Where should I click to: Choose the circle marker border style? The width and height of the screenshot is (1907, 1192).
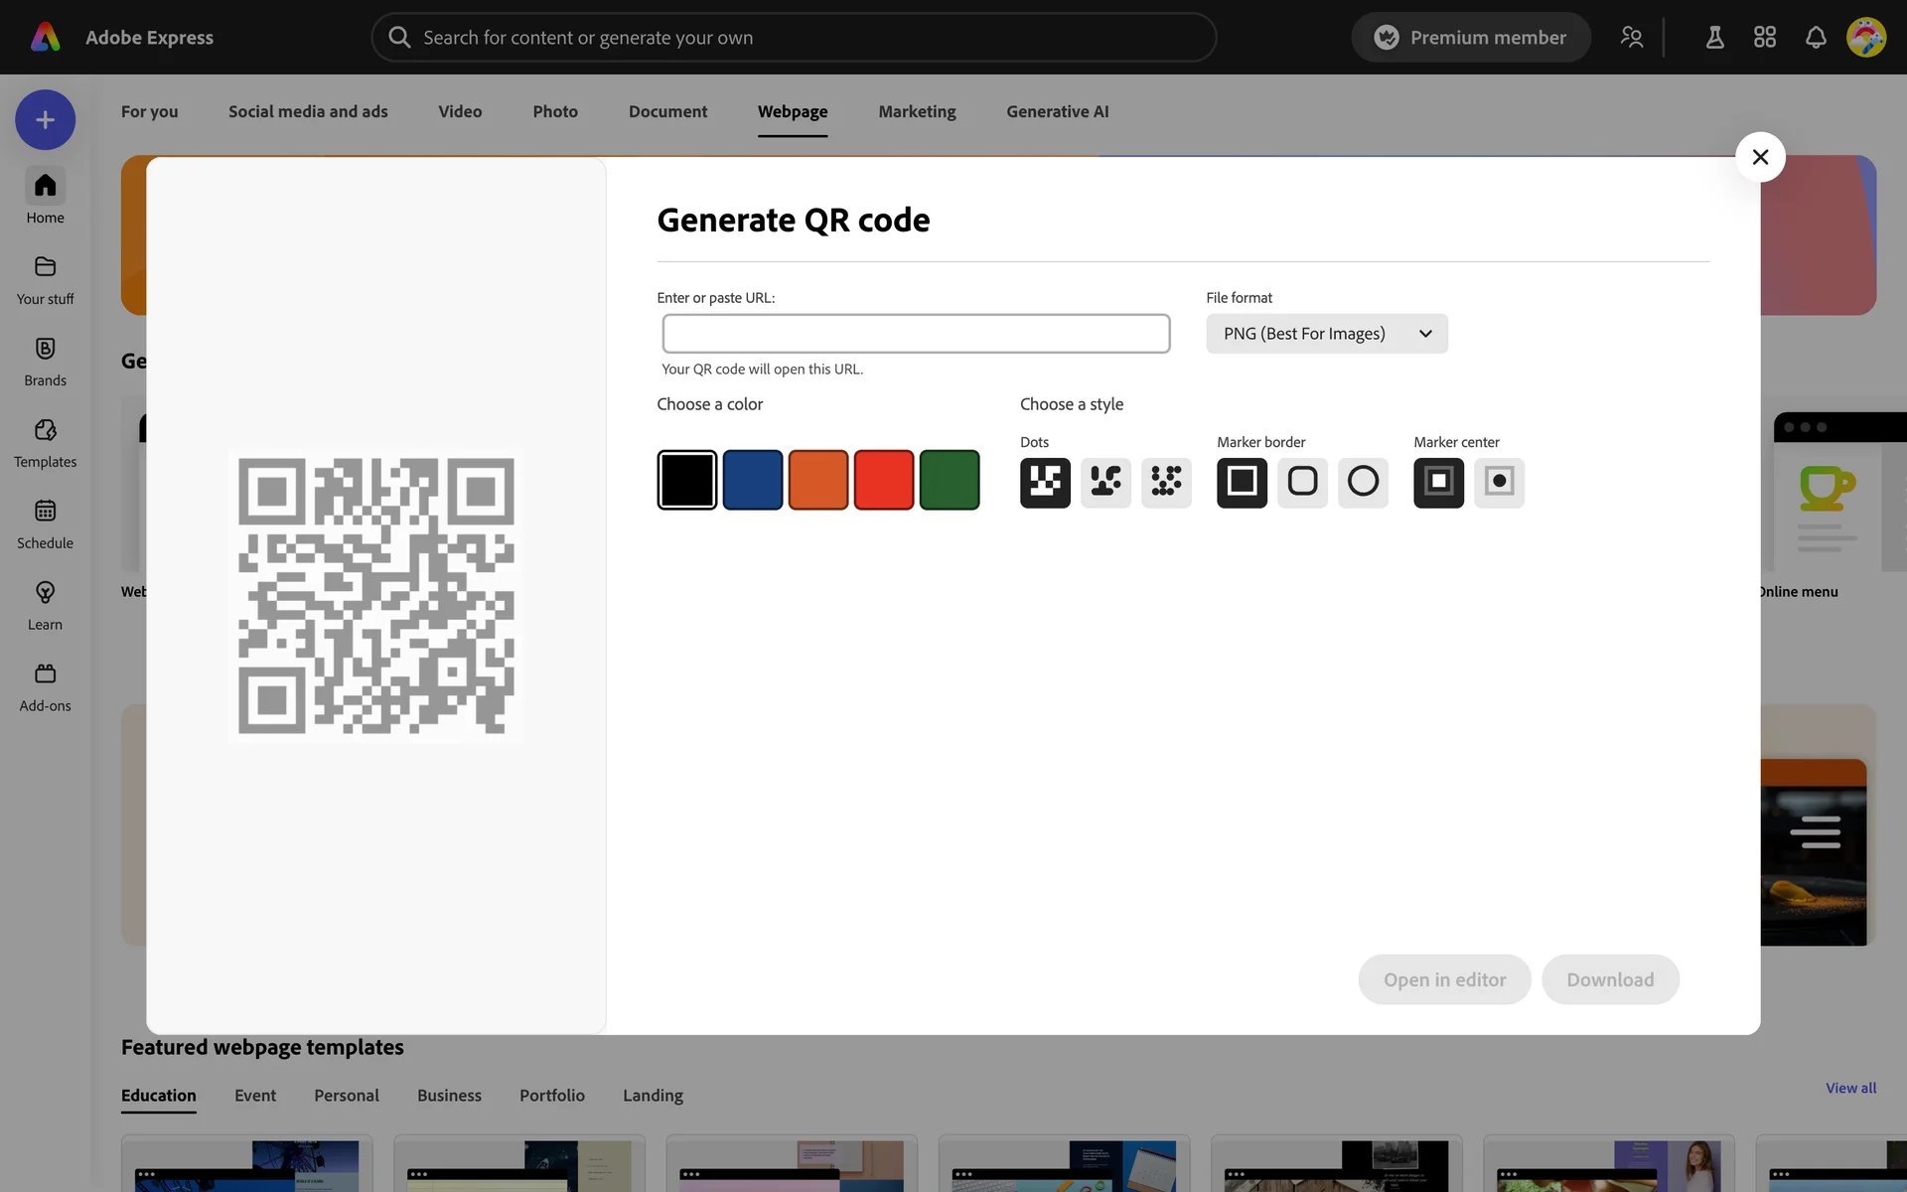(x=1363, y=482)
